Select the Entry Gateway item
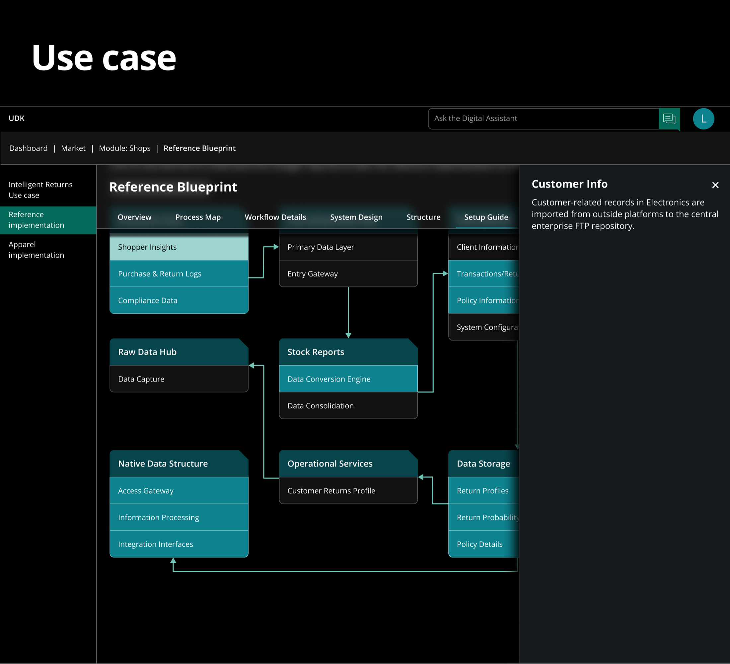Viewport: 730px width, 664px height. click(348, 274)
